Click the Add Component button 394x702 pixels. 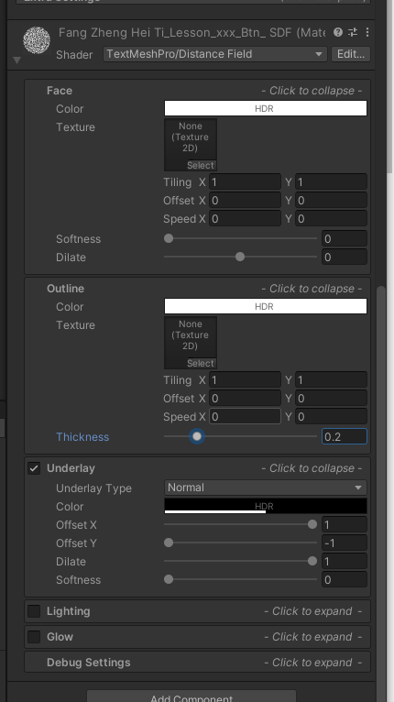[x=192, y=697]
